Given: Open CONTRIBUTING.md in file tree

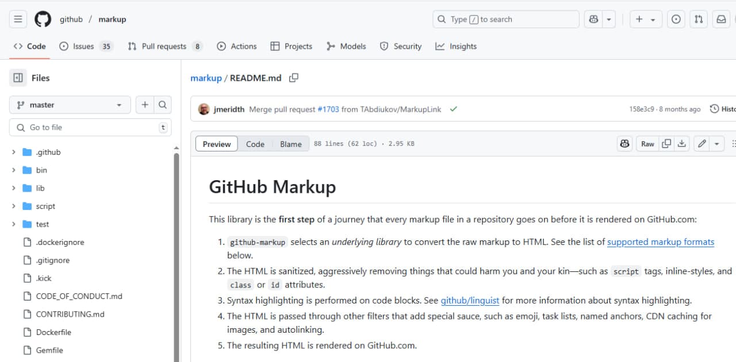Looking at the screenshot, I should click(x=70, y=314).
